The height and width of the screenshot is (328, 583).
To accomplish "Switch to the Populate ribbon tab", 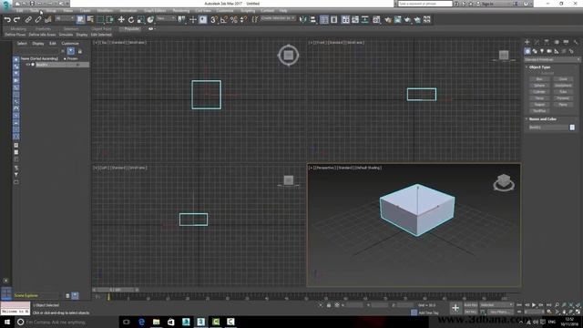I will [131, 28].
